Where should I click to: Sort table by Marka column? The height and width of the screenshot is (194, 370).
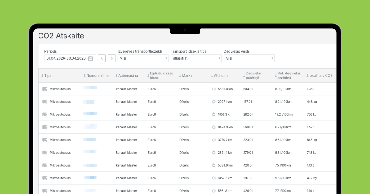[x=186, y=76]
